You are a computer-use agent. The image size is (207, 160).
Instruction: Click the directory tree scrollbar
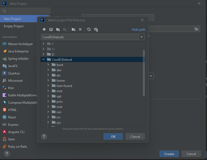pos(144,73)
